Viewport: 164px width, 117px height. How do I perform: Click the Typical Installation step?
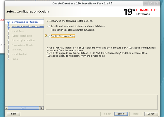click(x=22, y=36)
